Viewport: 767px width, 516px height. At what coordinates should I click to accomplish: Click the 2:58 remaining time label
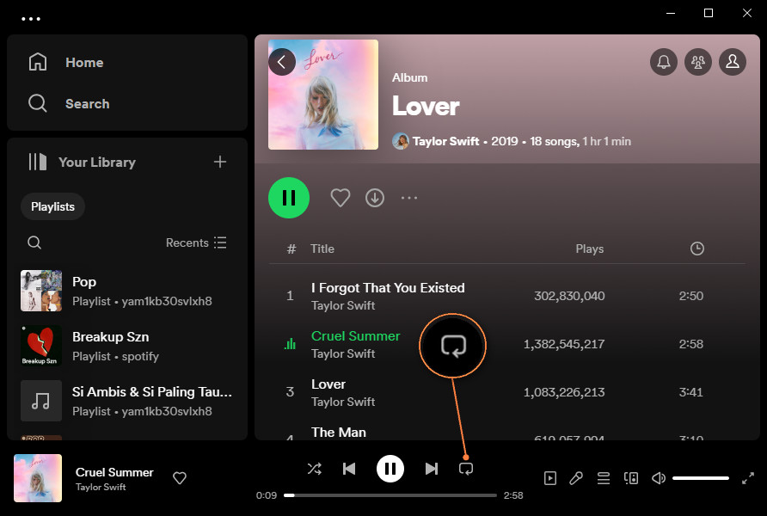tap(513, 495)
